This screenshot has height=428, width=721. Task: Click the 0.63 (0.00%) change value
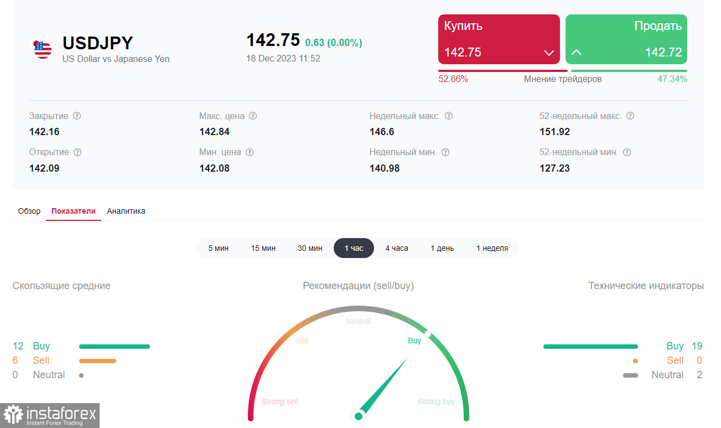click(x=334, y=43)
